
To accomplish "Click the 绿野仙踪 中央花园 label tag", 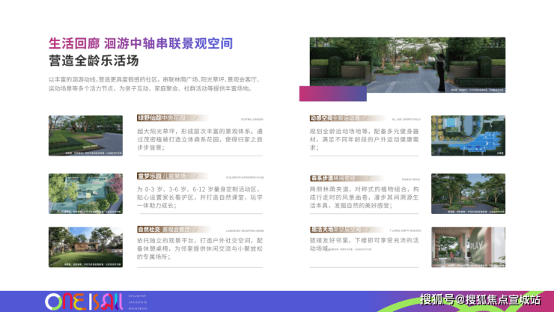I will coord(162,118).
